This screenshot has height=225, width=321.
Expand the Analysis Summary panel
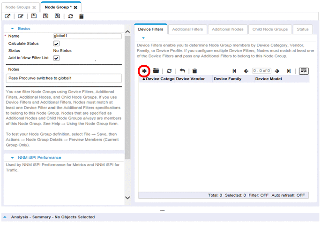click(5, 217)
